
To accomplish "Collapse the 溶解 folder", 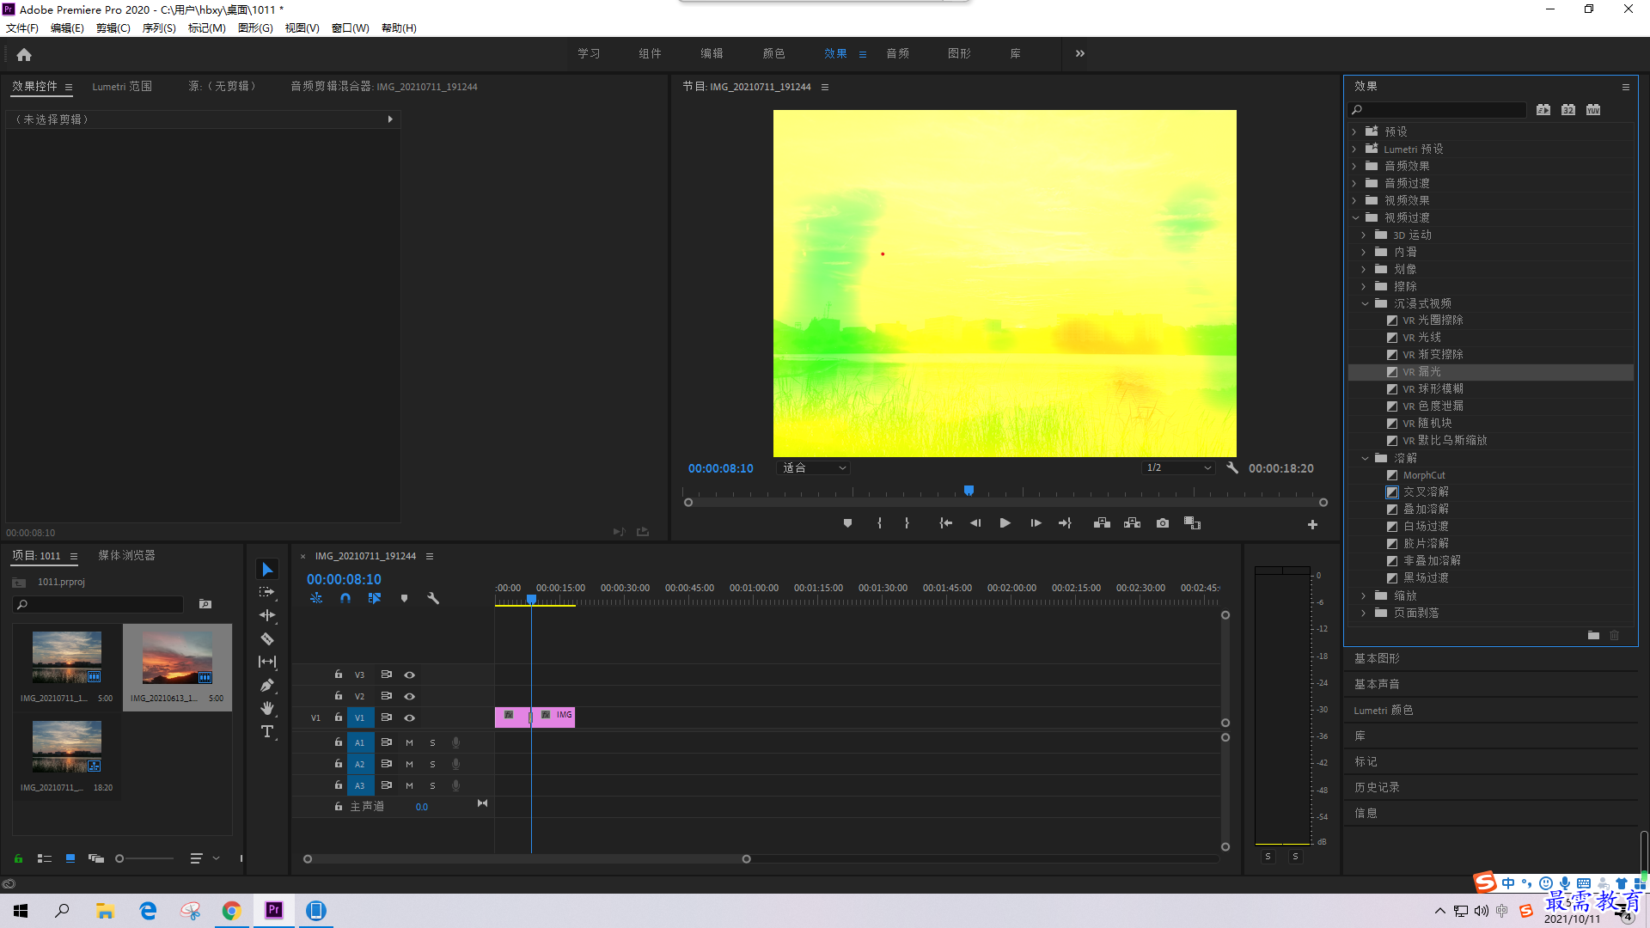I will coord(1365,458).
